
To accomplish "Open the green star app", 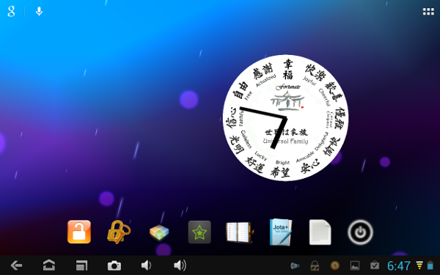I will tap(199, 232).
